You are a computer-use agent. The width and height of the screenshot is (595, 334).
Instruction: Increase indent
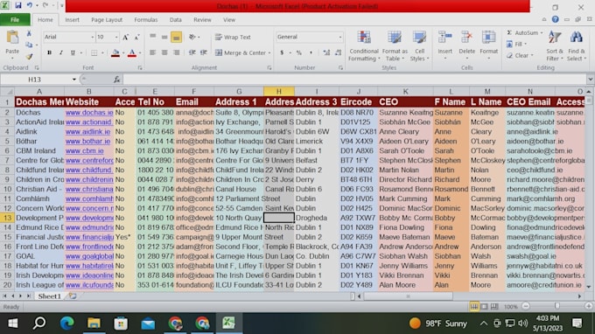click(204, 52)
